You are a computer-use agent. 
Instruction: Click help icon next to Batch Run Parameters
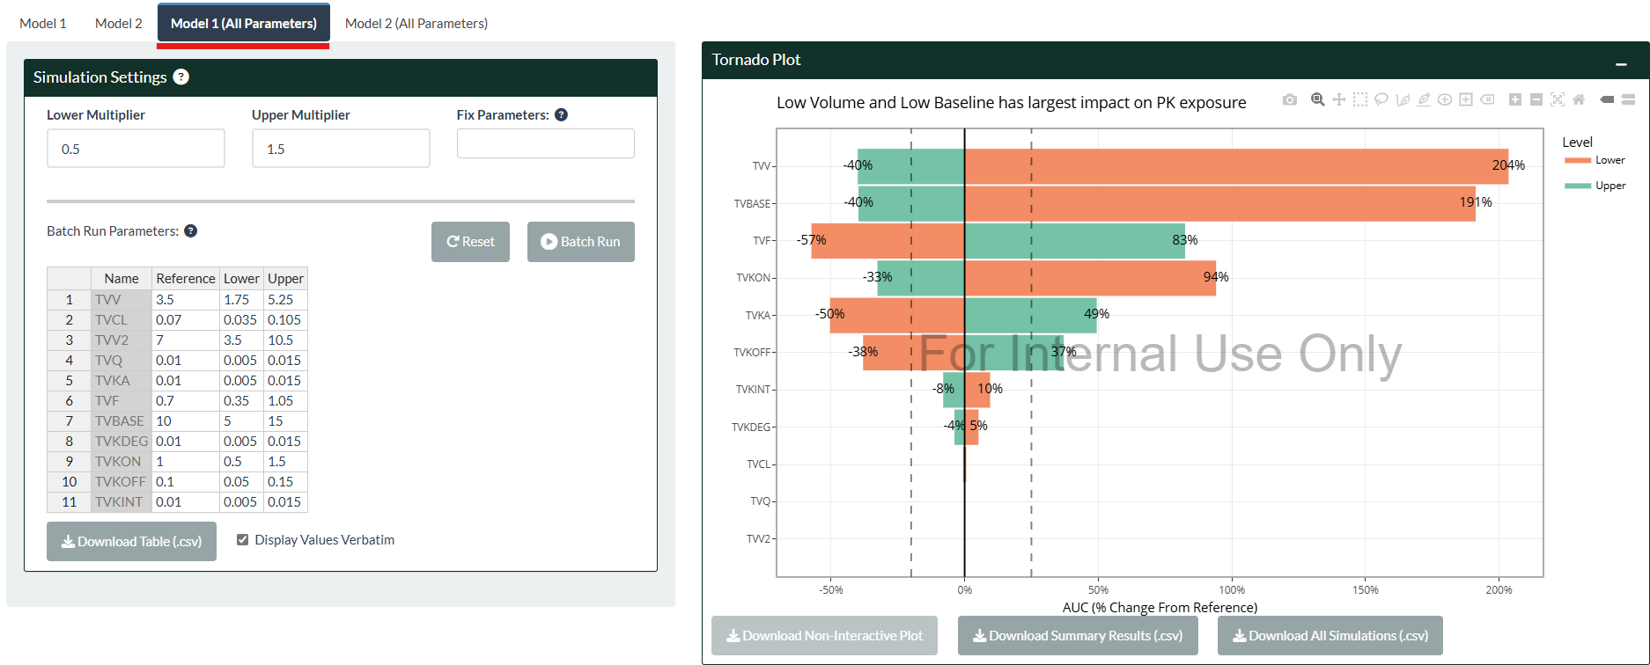(x=190, y=231)
